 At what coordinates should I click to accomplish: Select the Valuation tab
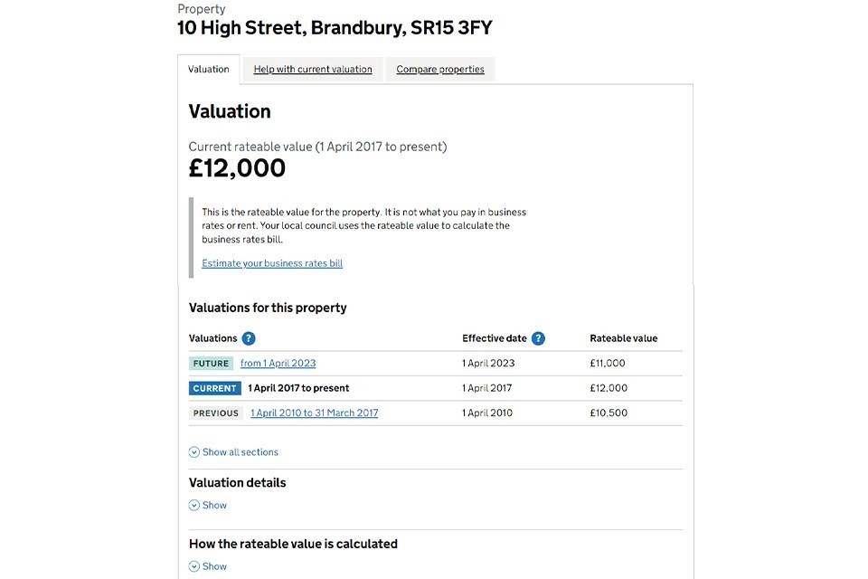coord(209,70)
